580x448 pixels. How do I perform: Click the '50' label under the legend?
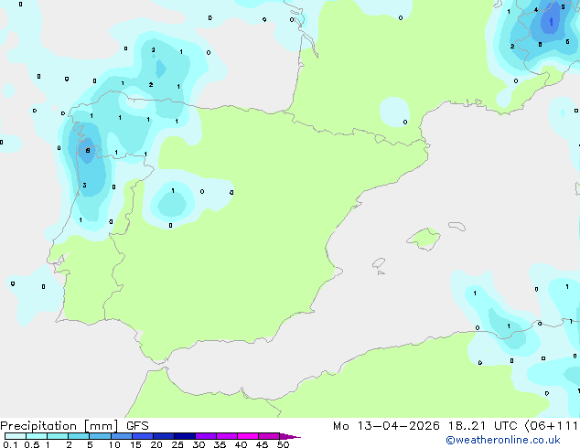click(x=283, y=444)
